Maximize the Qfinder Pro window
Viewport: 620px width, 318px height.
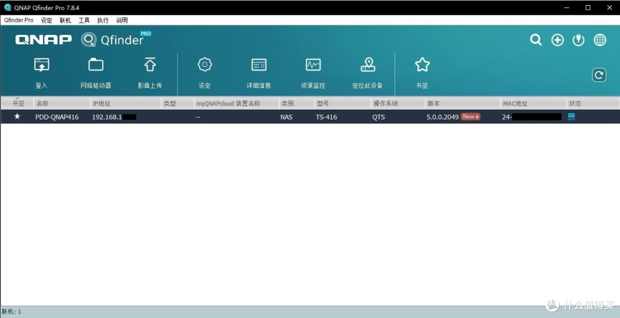point(588,7)
